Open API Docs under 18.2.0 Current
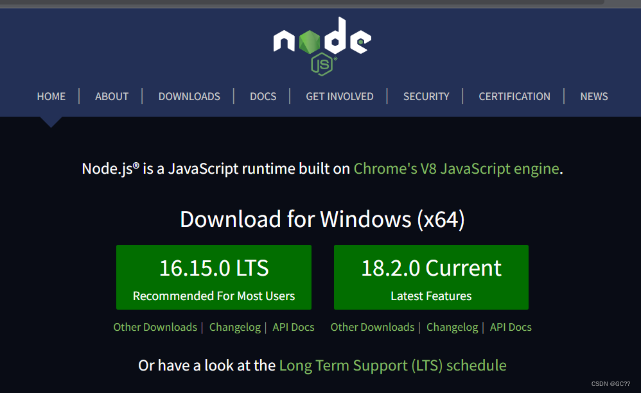The image size is (641, 393). point(511,327)
